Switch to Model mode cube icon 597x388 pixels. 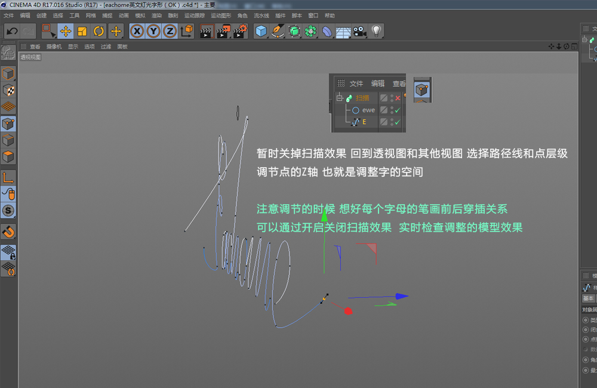(8, 73)
